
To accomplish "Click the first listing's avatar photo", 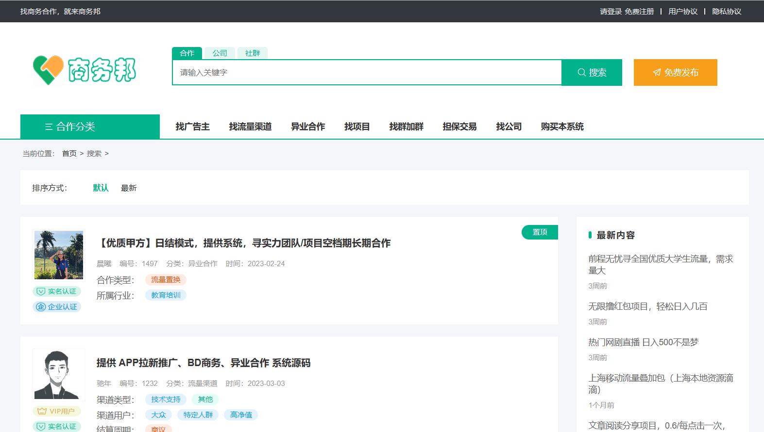I will point(59,255).
